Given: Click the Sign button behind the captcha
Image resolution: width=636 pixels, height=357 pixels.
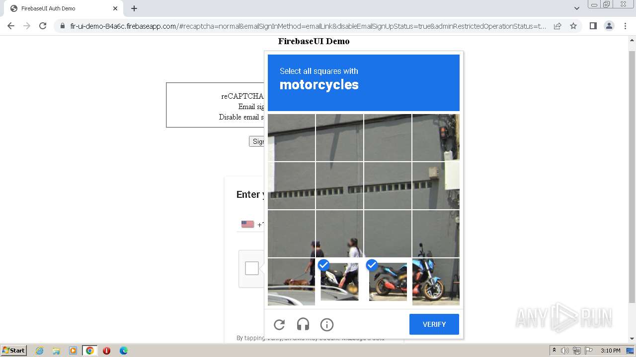Looking at the screenshot, I should (x=256, y=141).
